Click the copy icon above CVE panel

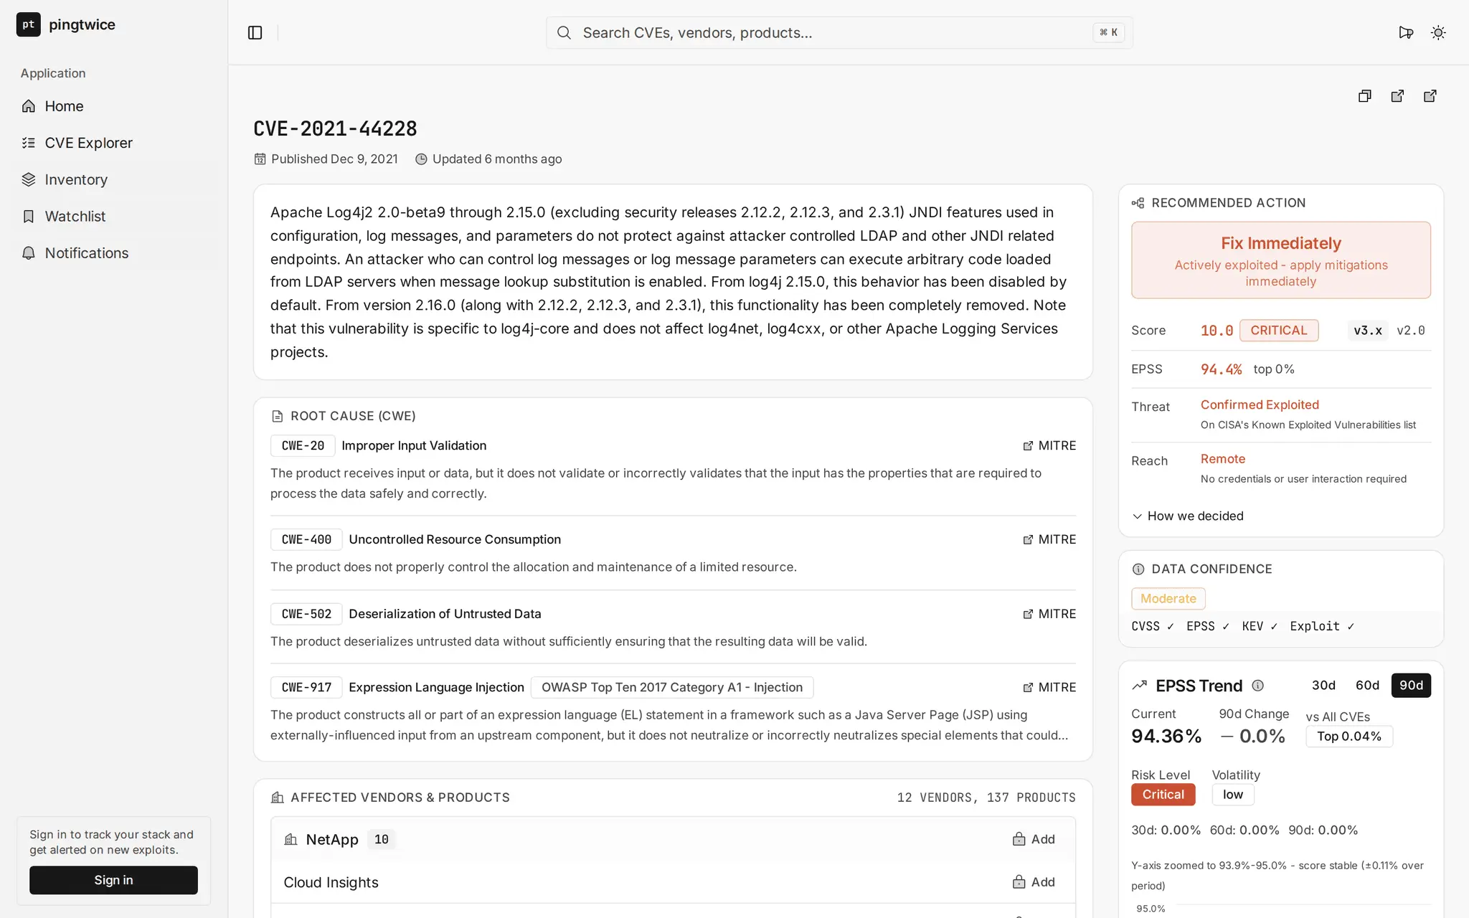click(x=1365, y=96)
